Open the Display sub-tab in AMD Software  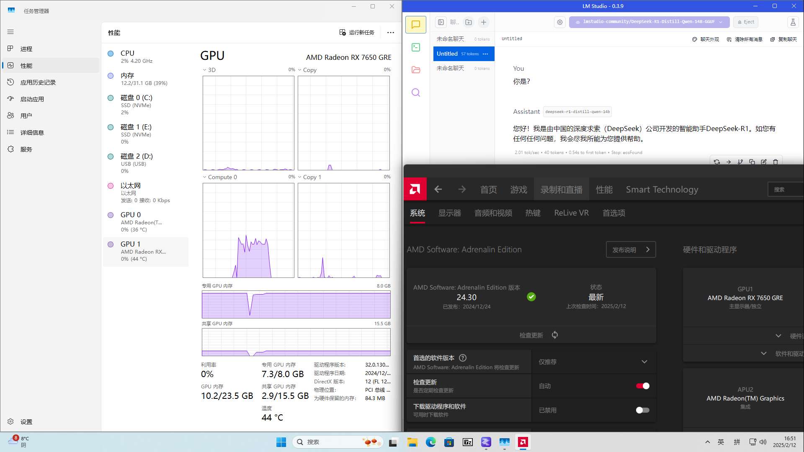[x=449, y=213]
